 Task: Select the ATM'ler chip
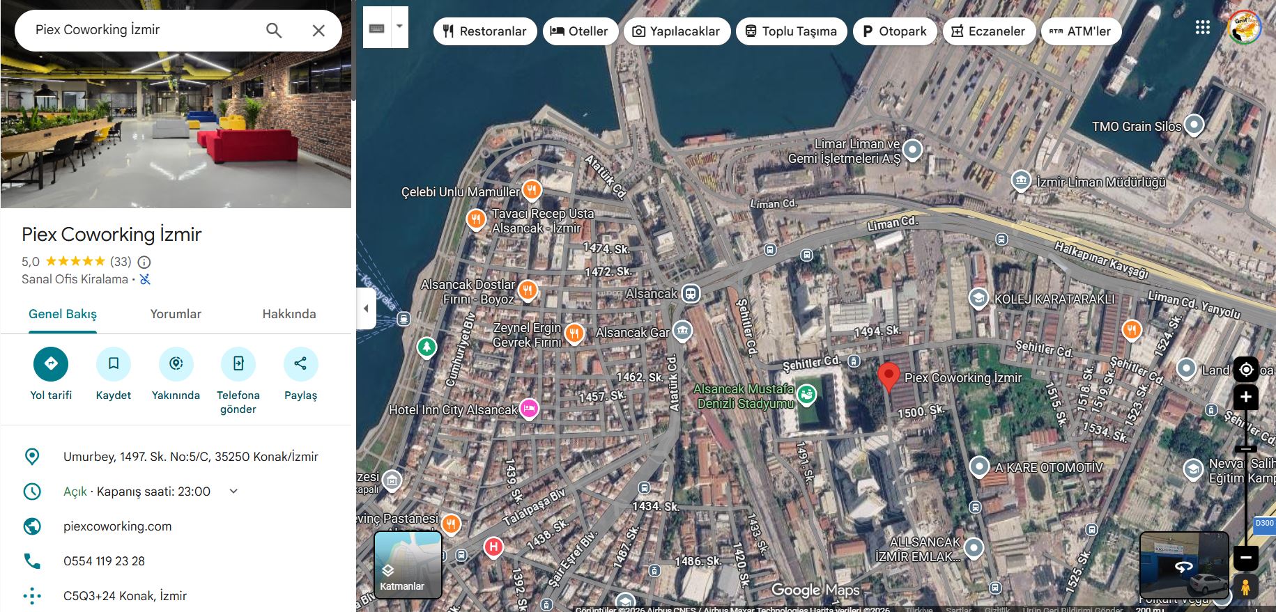click(x=1081, y=31)
